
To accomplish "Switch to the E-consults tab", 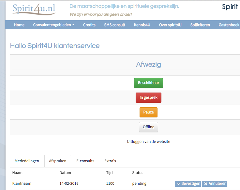I will point(85,161).
